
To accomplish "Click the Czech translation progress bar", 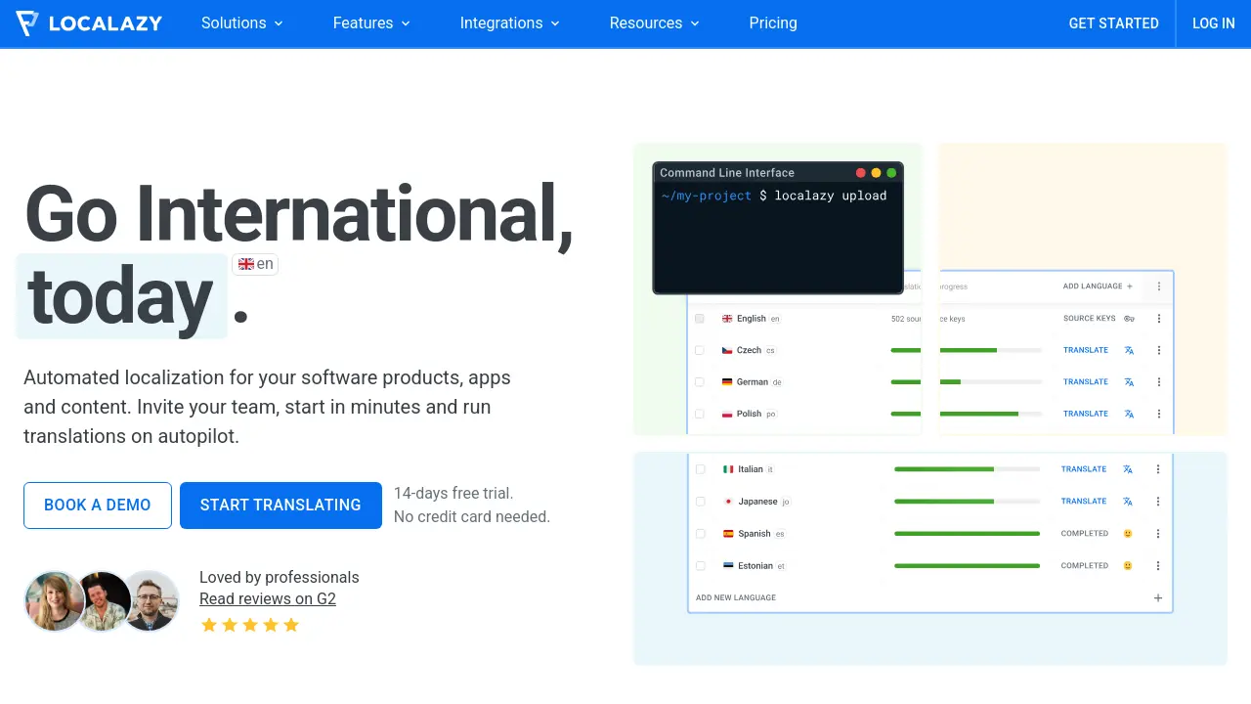I will coord(967,350).
